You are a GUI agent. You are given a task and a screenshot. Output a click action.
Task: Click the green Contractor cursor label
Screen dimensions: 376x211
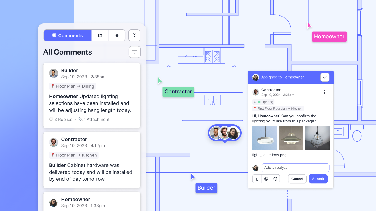point(178,92)
